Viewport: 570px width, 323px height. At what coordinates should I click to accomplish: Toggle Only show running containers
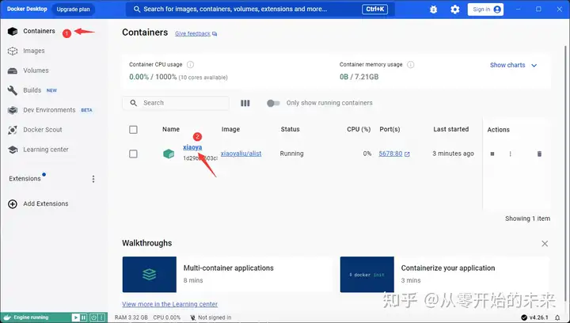pyautogui.click(x=273, y=103)
